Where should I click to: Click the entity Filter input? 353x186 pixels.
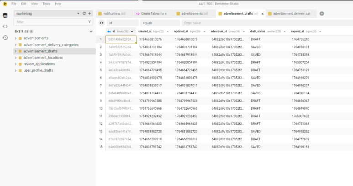click(x=53, y=22)
